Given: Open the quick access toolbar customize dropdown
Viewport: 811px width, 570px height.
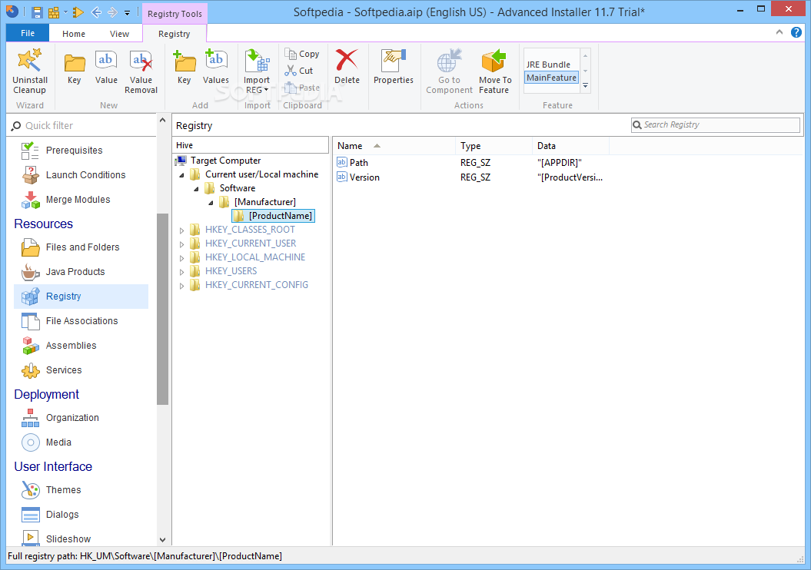Looking at the screenshot, I should [x=128, y=13].
